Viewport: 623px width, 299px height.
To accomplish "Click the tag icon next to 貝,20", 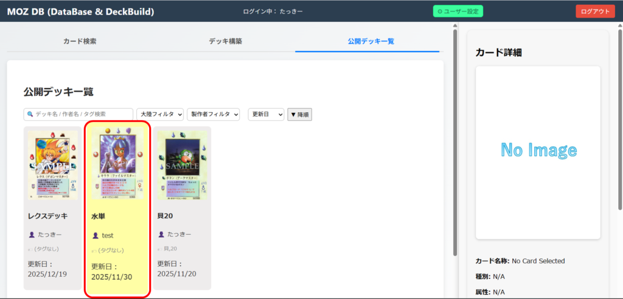I will pyautogui.click(x=160, y=249).
